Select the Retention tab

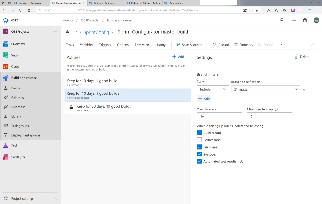click(x=142, y=45)
